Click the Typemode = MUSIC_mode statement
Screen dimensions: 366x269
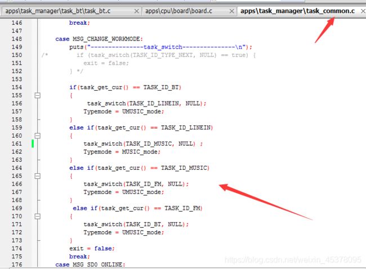[x=122, y=152]
